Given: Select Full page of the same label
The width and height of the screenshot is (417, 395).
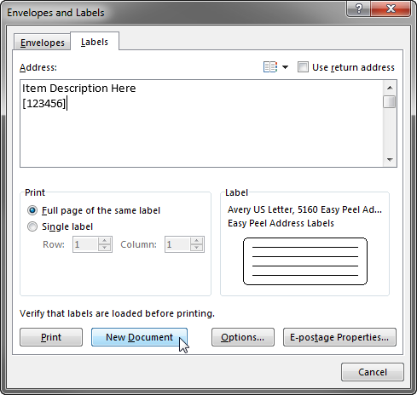Looking at the screenshot, I should [x=32, y=210].
